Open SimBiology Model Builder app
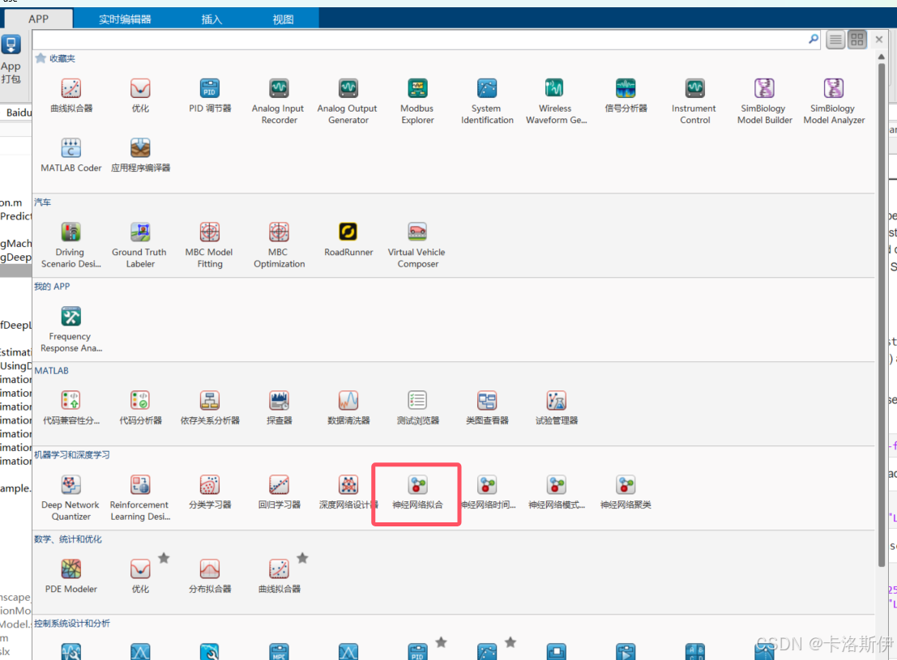The image size is (897, 660). coord(764,101)
